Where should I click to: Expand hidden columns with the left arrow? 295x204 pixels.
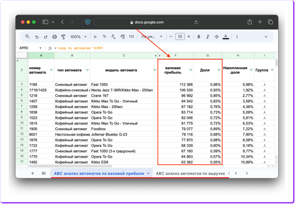156,56
